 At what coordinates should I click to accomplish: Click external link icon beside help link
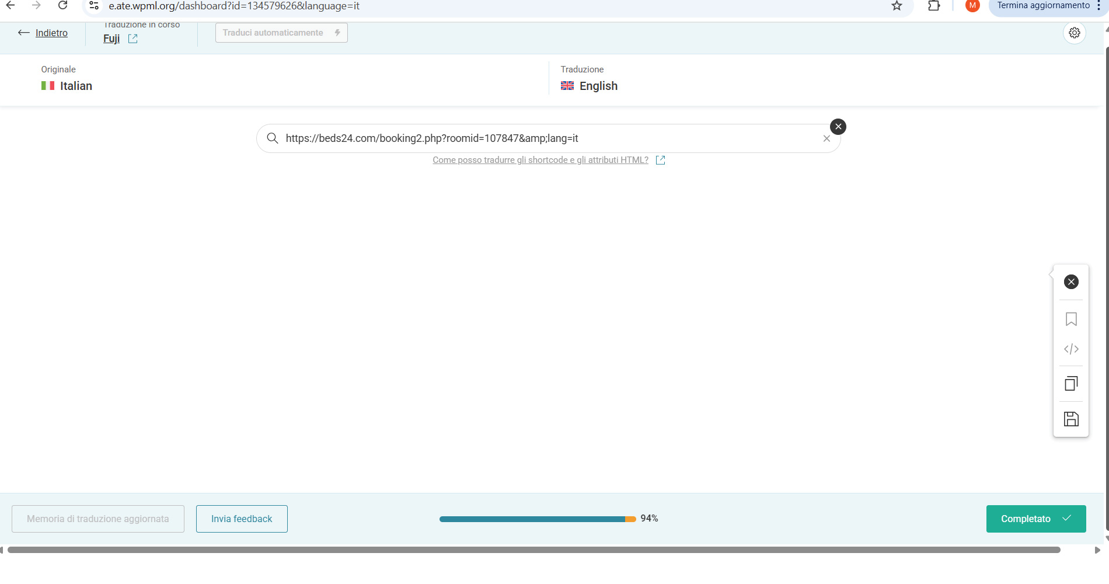click(660, 160)
